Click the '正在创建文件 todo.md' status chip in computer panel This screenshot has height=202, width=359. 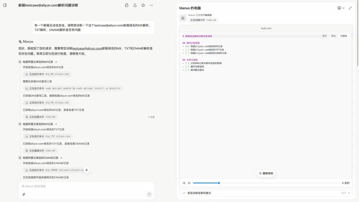point(203,20)
